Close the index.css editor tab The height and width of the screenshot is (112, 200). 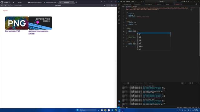(x=181, y=4)
